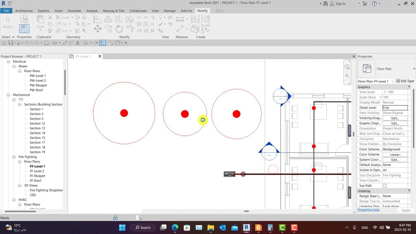Open the Properties help link
Image resolution: width=416 pixels, height=234 pixels.
(368, 210)
